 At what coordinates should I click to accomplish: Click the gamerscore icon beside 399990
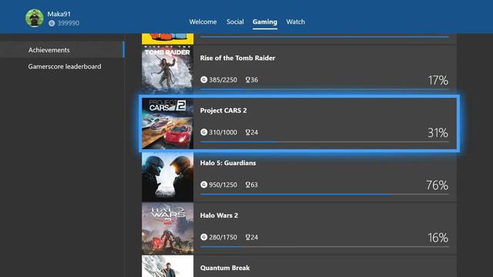tap(52, 23)
